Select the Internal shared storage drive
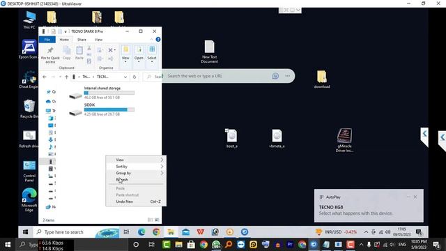The width and height of the screenshot is (446, 251). tap(102, 93)
